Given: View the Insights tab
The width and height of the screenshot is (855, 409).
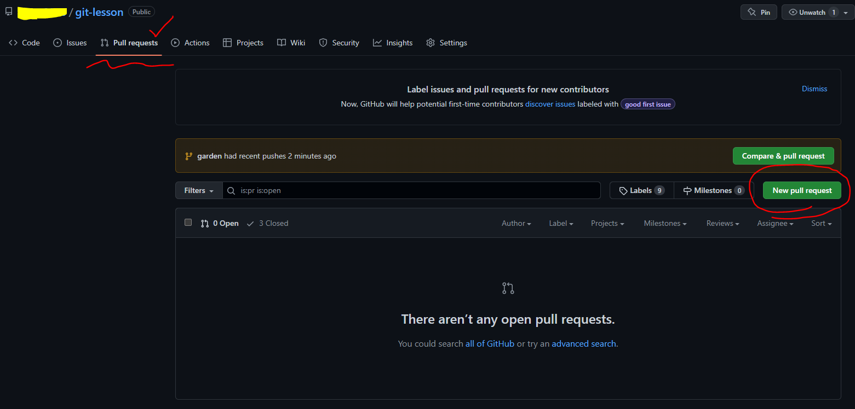Looking at the screenshot, I should [393, 43].
